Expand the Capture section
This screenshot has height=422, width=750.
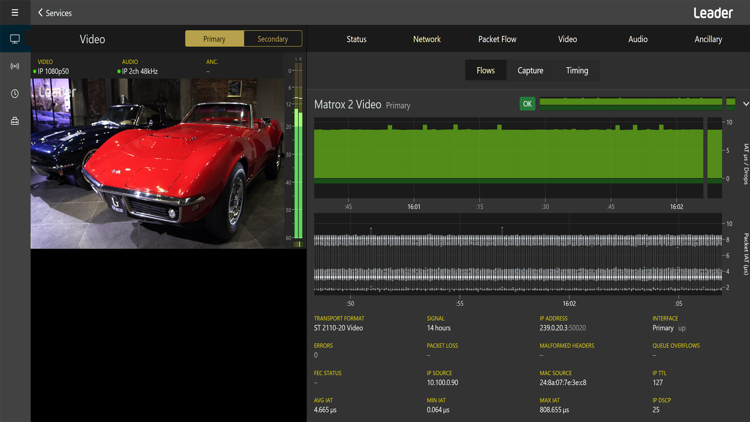click(x=530, y=70)
